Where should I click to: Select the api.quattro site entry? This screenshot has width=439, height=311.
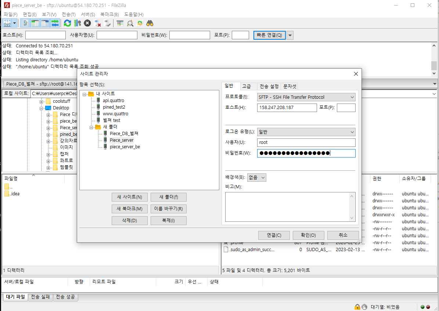click(x=114, y=100)
